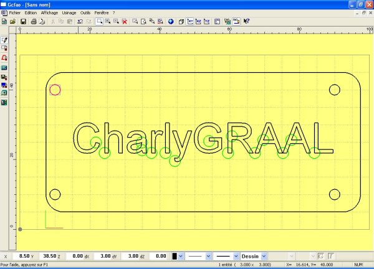This screenshot has width=374, height=269.
Task: Click the blue computer sidebar icon
Action: click(4, 85)
